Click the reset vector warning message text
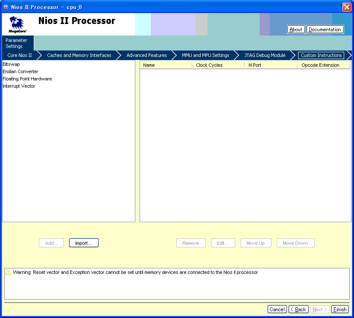The height and width of the screenshot is (318, 354). tap(135, 272)
